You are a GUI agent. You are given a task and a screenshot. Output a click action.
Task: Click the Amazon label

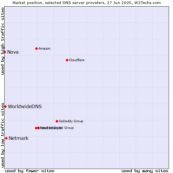(44, 48)
